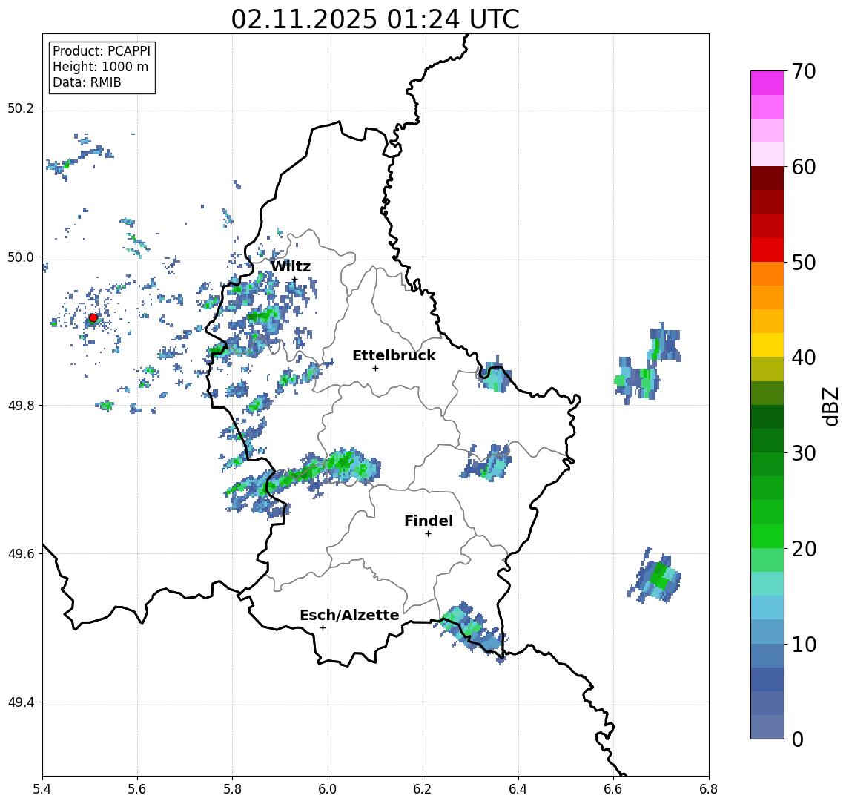Image resolution: width=849 pixels, height=804 pixels.
Task: Select the Findel station label
Action: point(429,521)
